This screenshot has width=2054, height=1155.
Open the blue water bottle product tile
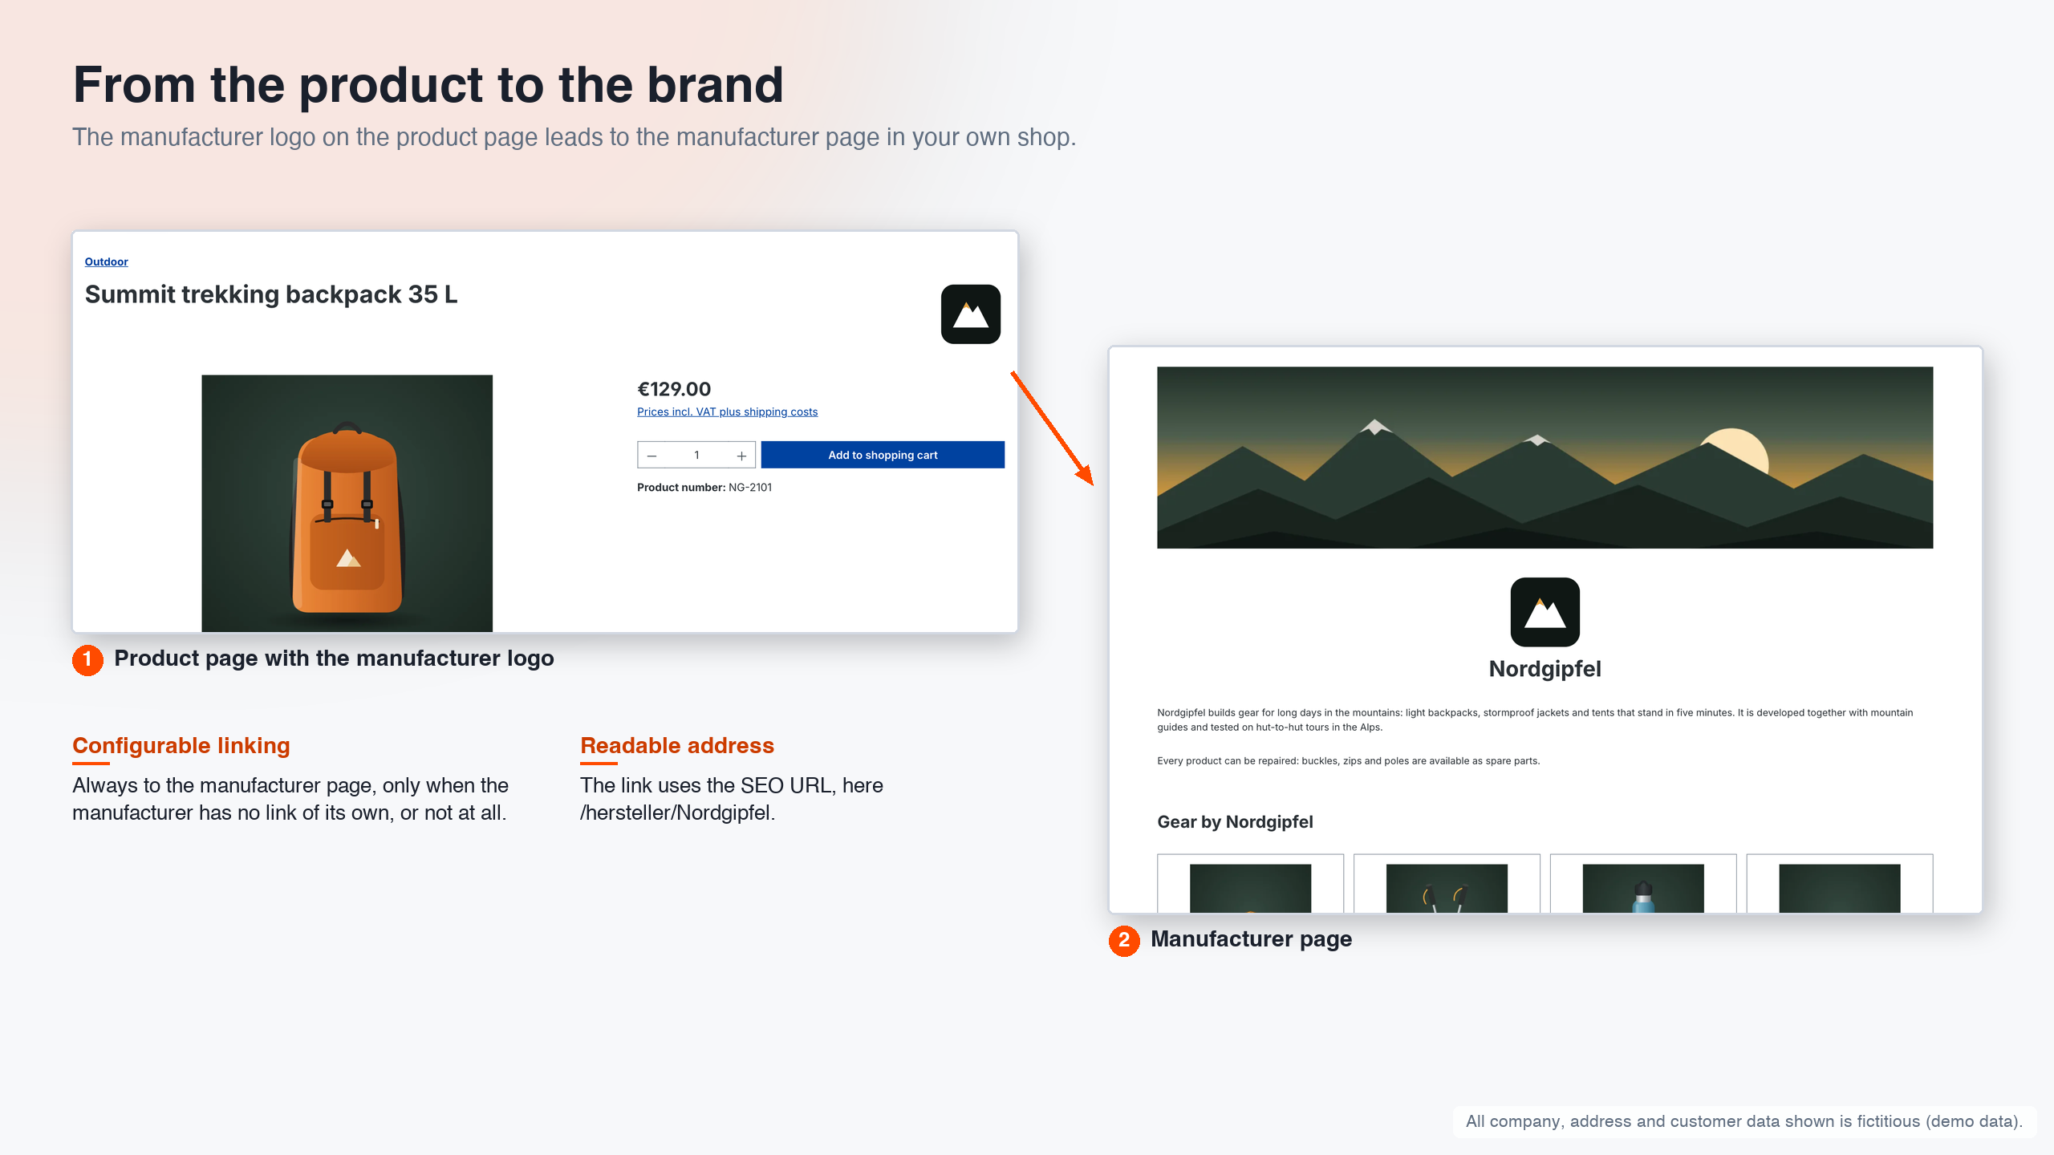1643,883
